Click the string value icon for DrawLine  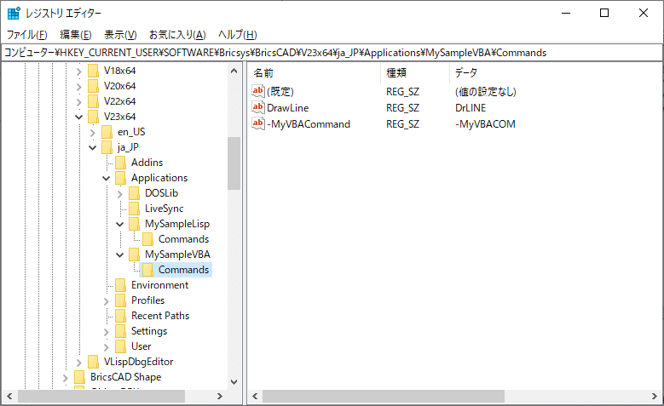pyautogui.click(x=258, y=107)
